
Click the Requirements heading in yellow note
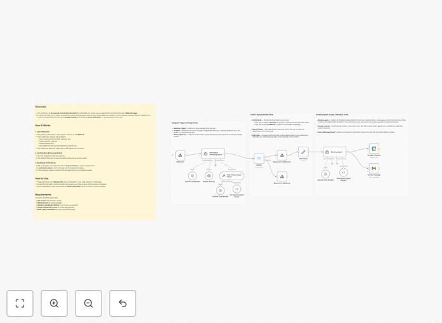click(43, 195)
